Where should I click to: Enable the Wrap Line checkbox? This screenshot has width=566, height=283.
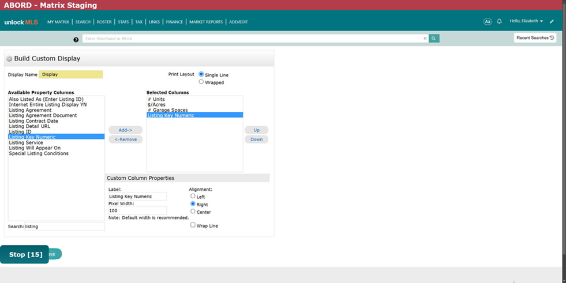193,225
